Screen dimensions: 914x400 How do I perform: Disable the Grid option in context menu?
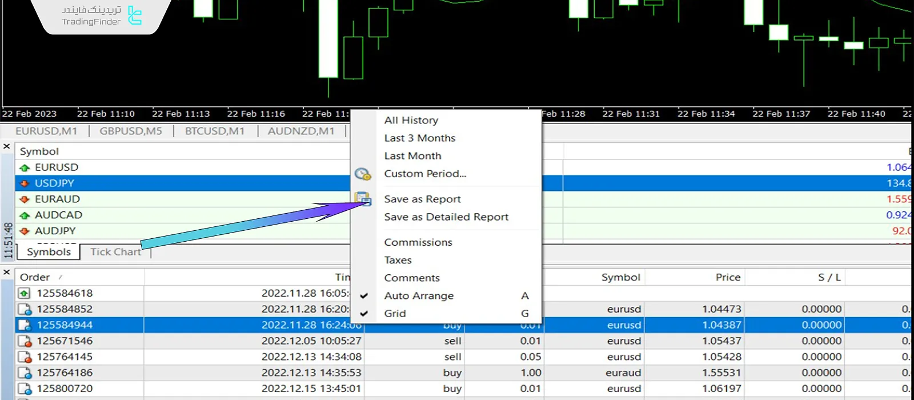pos(395,313)
